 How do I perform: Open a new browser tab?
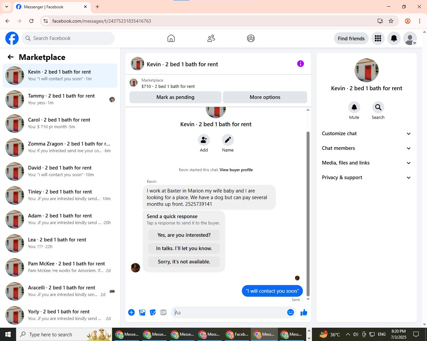[97, 7]
